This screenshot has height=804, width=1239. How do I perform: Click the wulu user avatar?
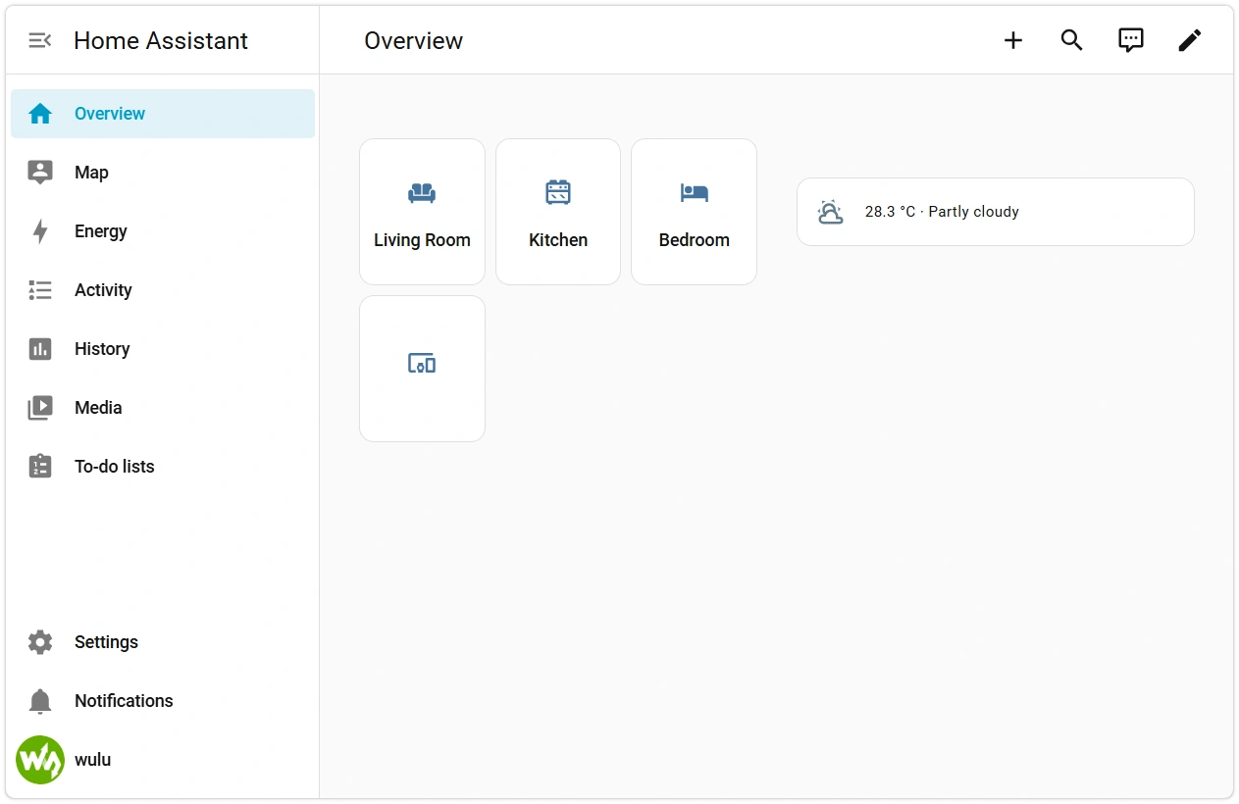click(x=40, y=760)
